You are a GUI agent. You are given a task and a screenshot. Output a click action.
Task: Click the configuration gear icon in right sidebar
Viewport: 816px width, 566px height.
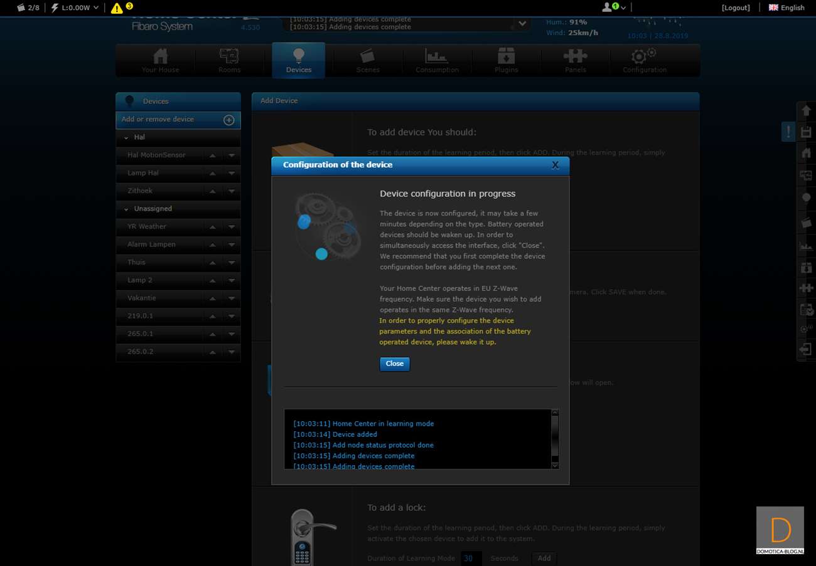pyautogui.click(x=807, y=328)
